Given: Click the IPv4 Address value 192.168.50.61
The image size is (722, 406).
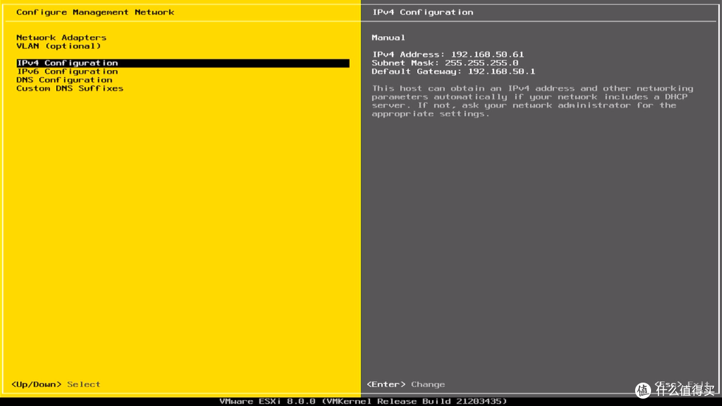Looking at the screenshot, I should tap(487, 55).
